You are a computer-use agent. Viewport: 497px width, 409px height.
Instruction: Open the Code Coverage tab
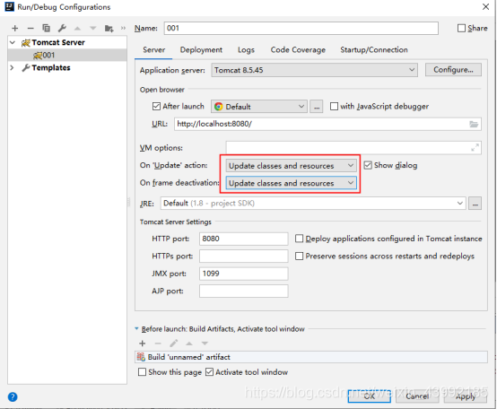click(298, 49)
